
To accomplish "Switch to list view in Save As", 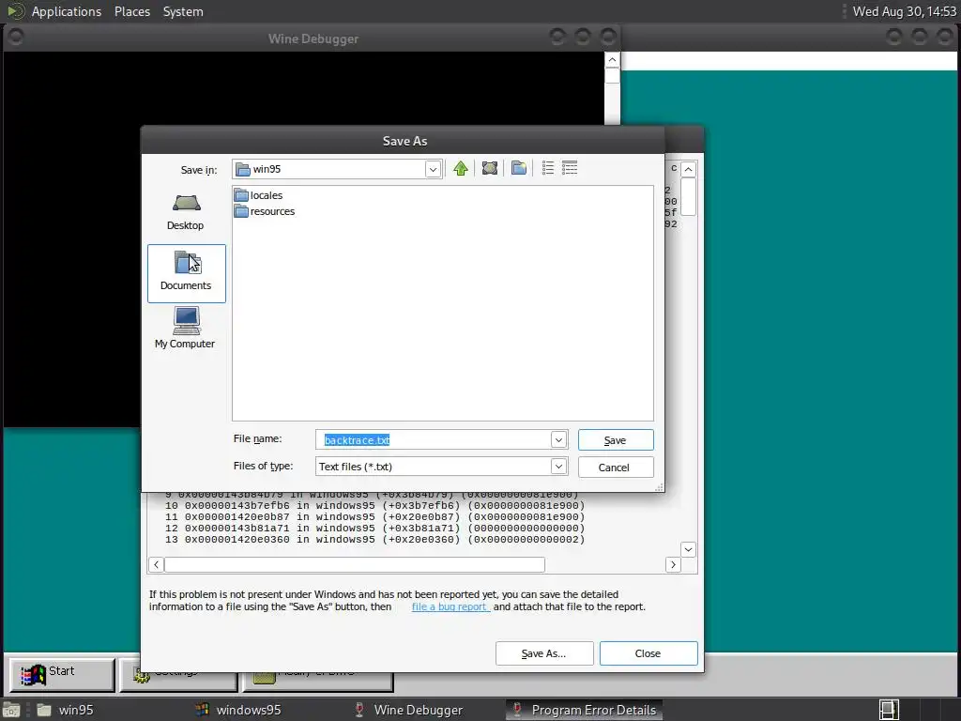I will (548, 168).
